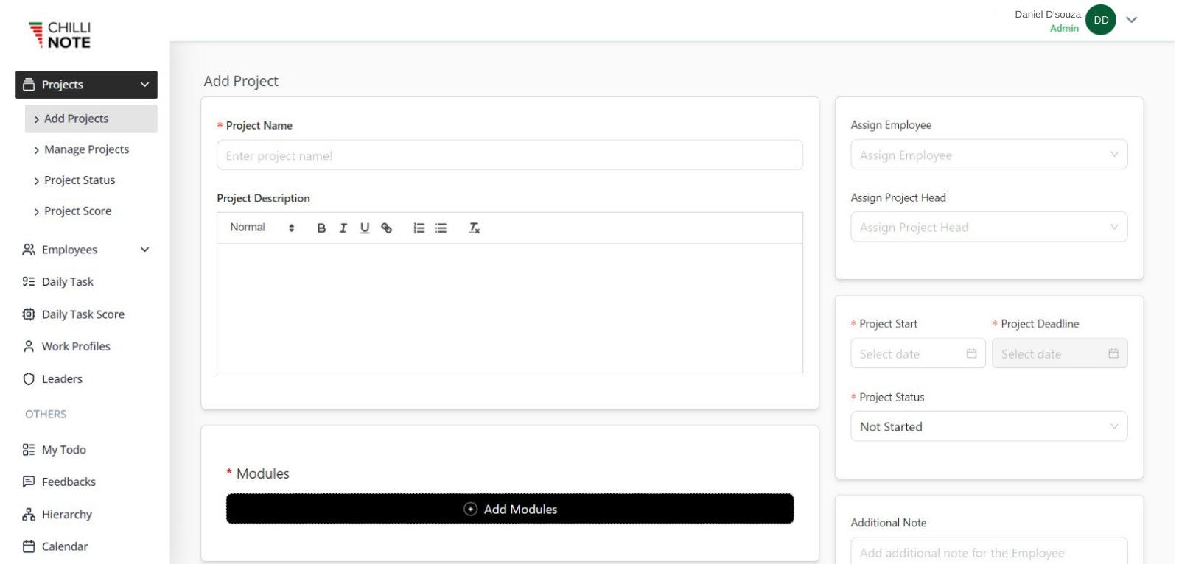The image size is (1179, 564).
Task: Insert a link via editor toolbar
Action: (386, 228)
